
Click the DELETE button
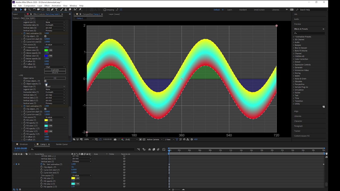pos(55,72)
